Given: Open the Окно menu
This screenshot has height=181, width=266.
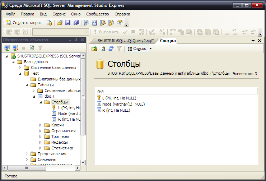Looking at the screenshot, I should (76, 14).
